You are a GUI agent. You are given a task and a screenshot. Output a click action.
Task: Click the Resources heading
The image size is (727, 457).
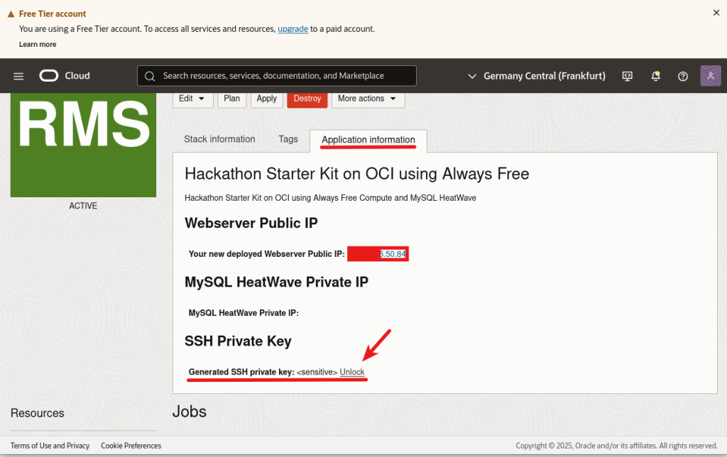(38, 413)
